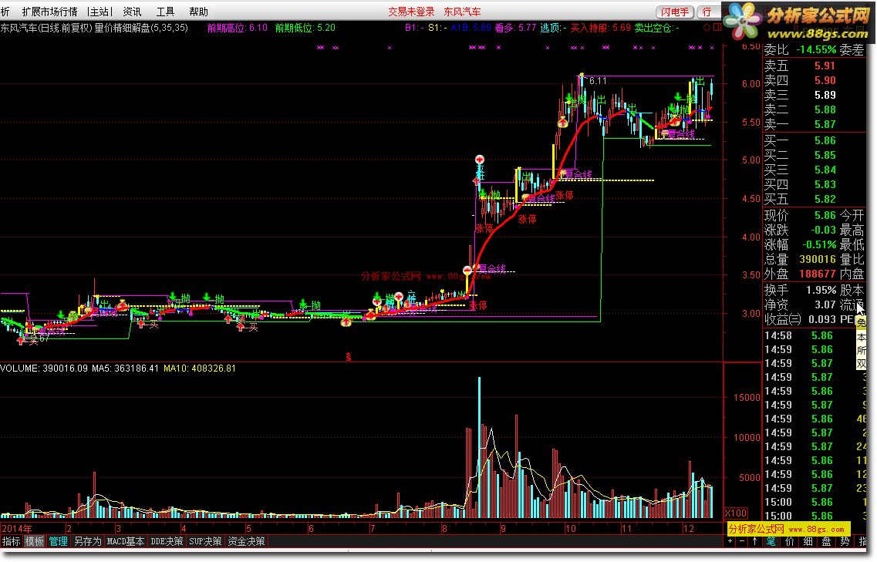Image resolution: width=877 pixels, height=562 pixels.
Task: Open the 扩展市场行情 menu
Action: pos(49,12)
